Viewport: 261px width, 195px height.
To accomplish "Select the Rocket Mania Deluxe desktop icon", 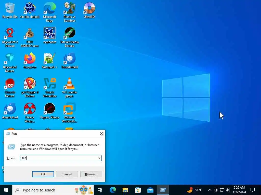I will coord(70,37).
